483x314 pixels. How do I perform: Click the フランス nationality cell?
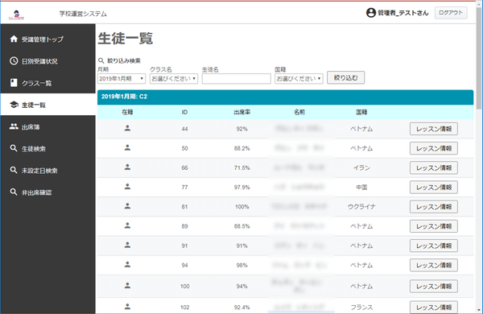[361, 308]
